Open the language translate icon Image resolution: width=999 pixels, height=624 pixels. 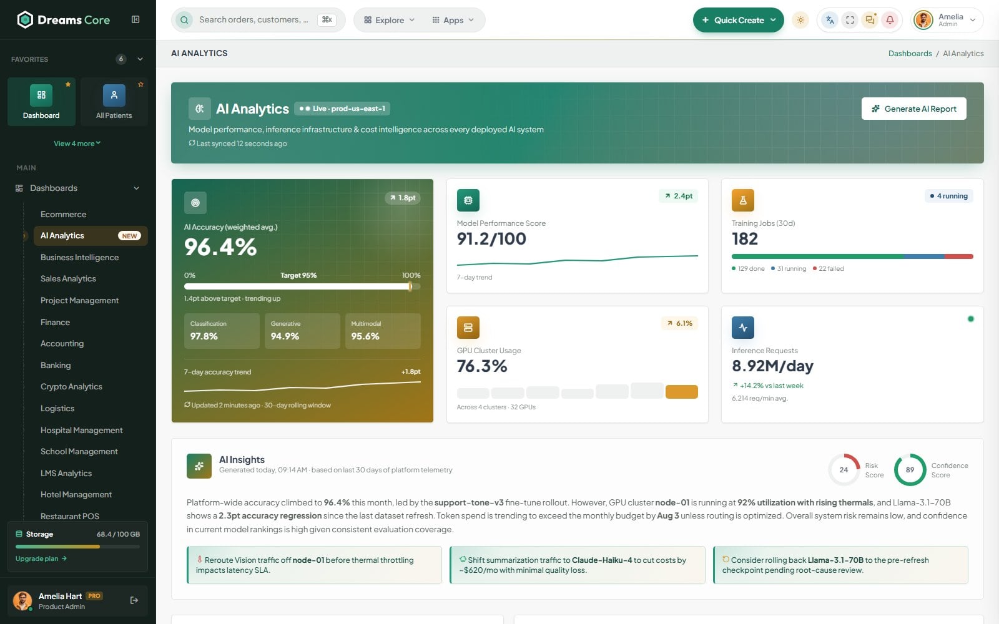pos(830,20)
